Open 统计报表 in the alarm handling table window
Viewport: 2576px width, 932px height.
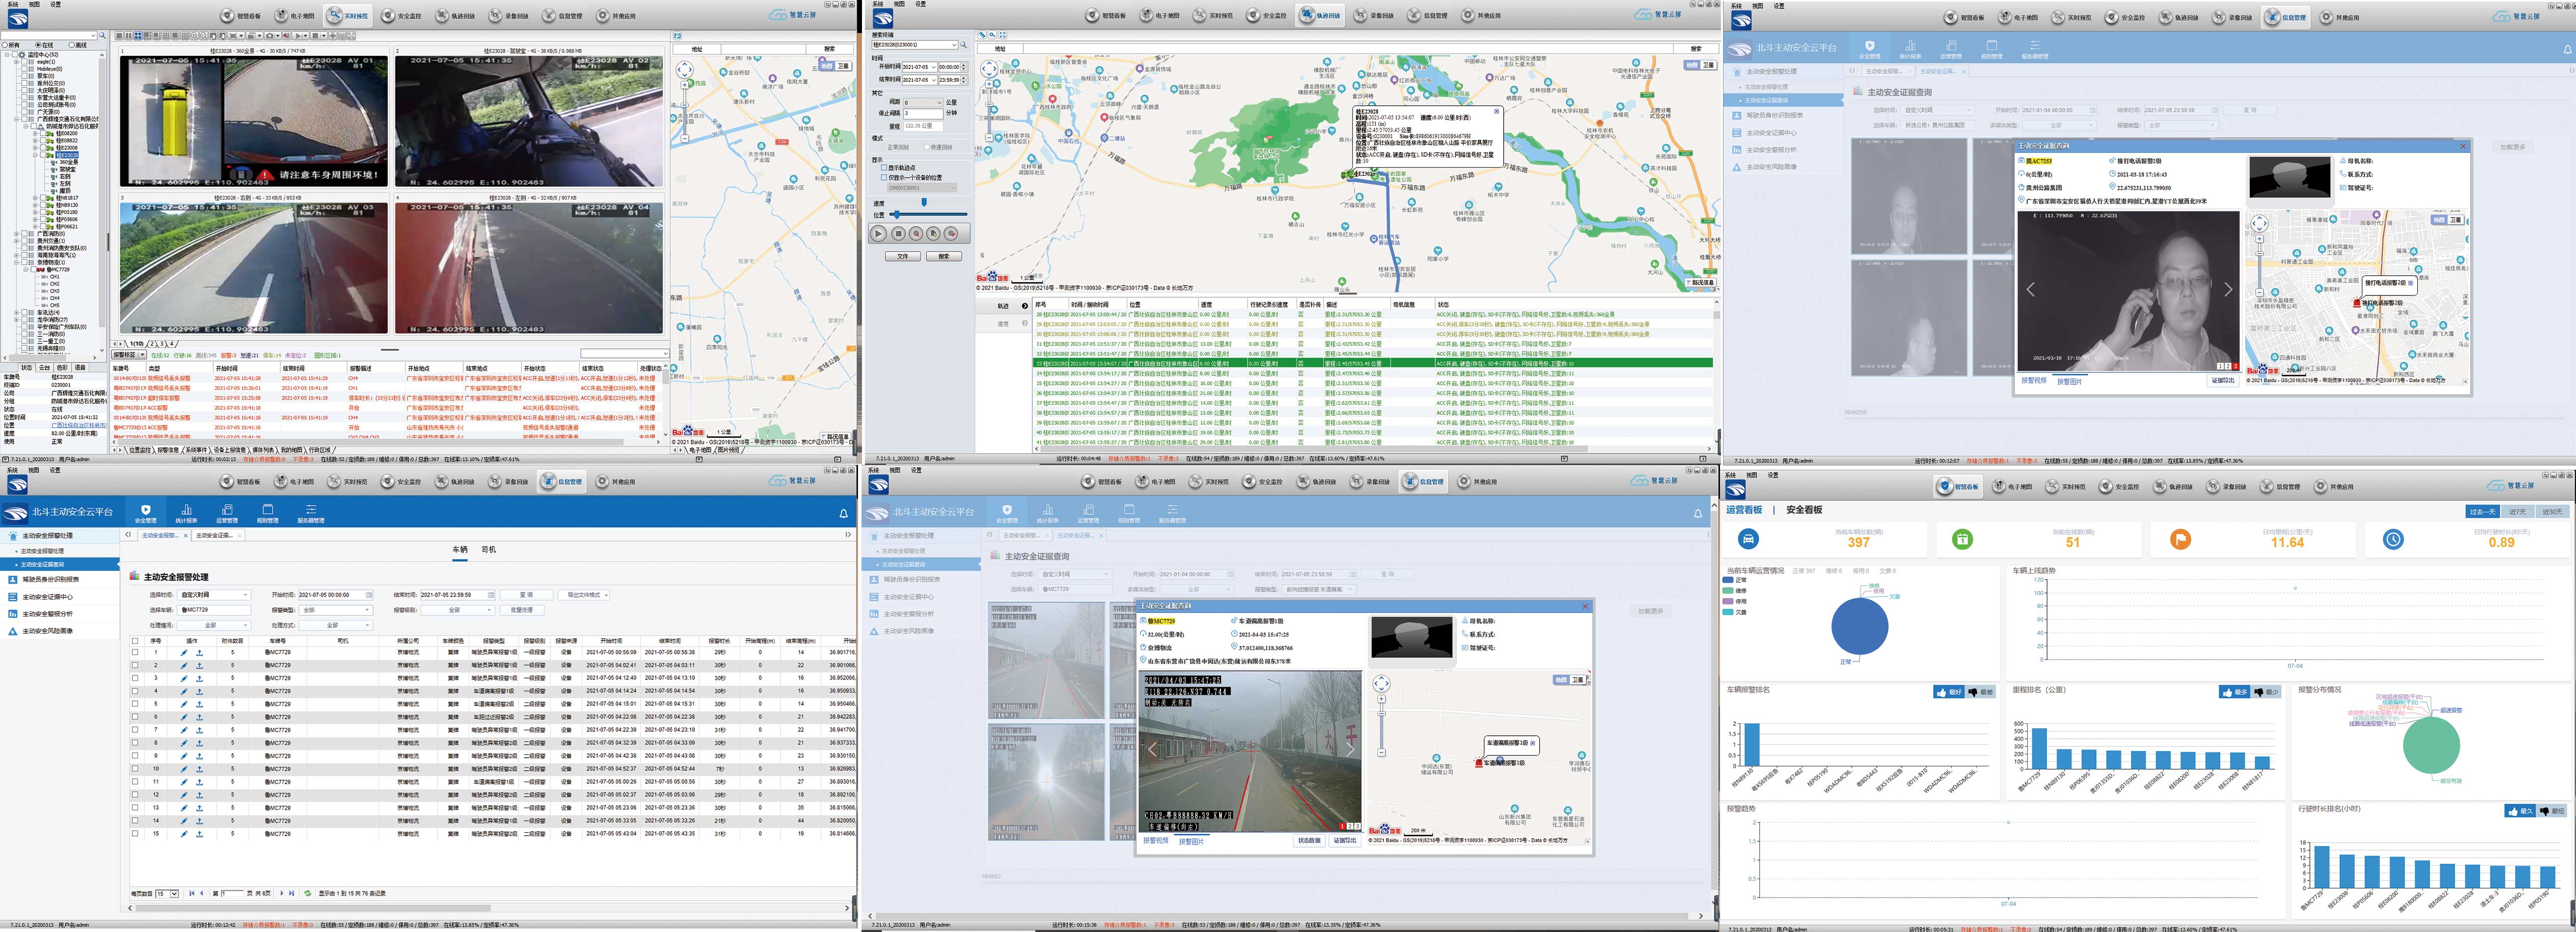[x=186, y=514]
